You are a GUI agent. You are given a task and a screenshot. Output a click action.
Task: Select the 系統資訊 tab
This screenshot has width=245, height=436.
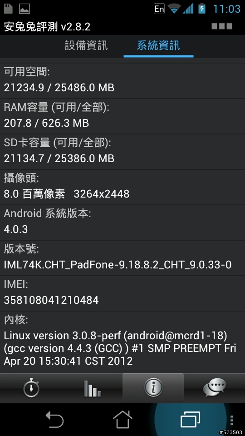[x=158, y=45]
